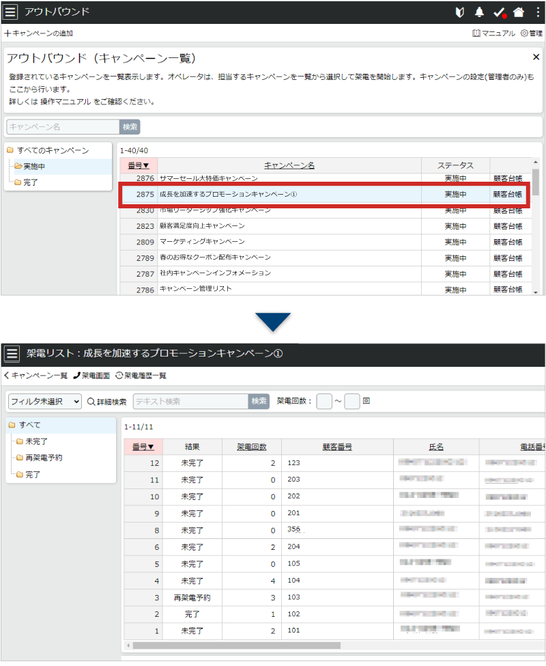Click the 架電回数 minimum input box

[324, 401]
